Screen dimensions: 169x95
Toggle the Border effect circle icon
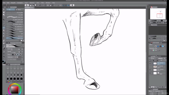[156, 46]
